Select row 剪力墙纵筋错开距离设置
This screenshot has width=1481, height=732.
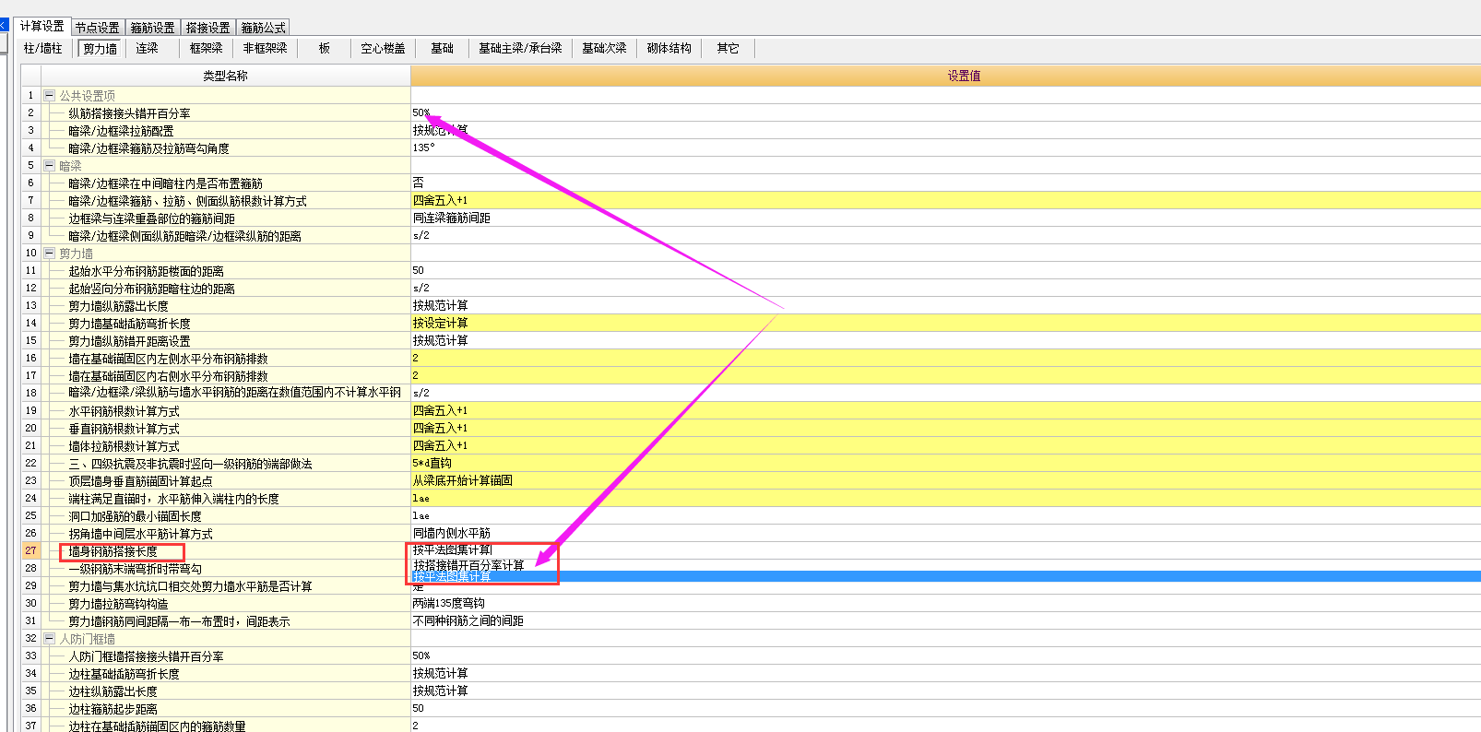[x=225, y=341]
